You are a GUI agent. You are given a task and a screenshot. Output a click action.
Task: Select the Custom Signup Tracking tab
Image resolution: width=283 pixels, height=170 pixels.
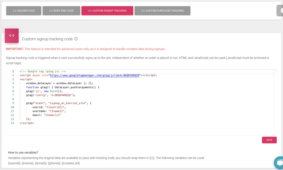(107, 11)
